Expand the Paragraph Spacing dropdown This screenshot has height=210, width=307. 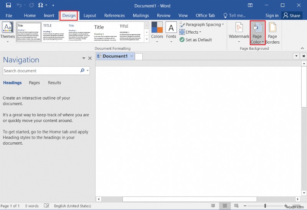point(201,24)
